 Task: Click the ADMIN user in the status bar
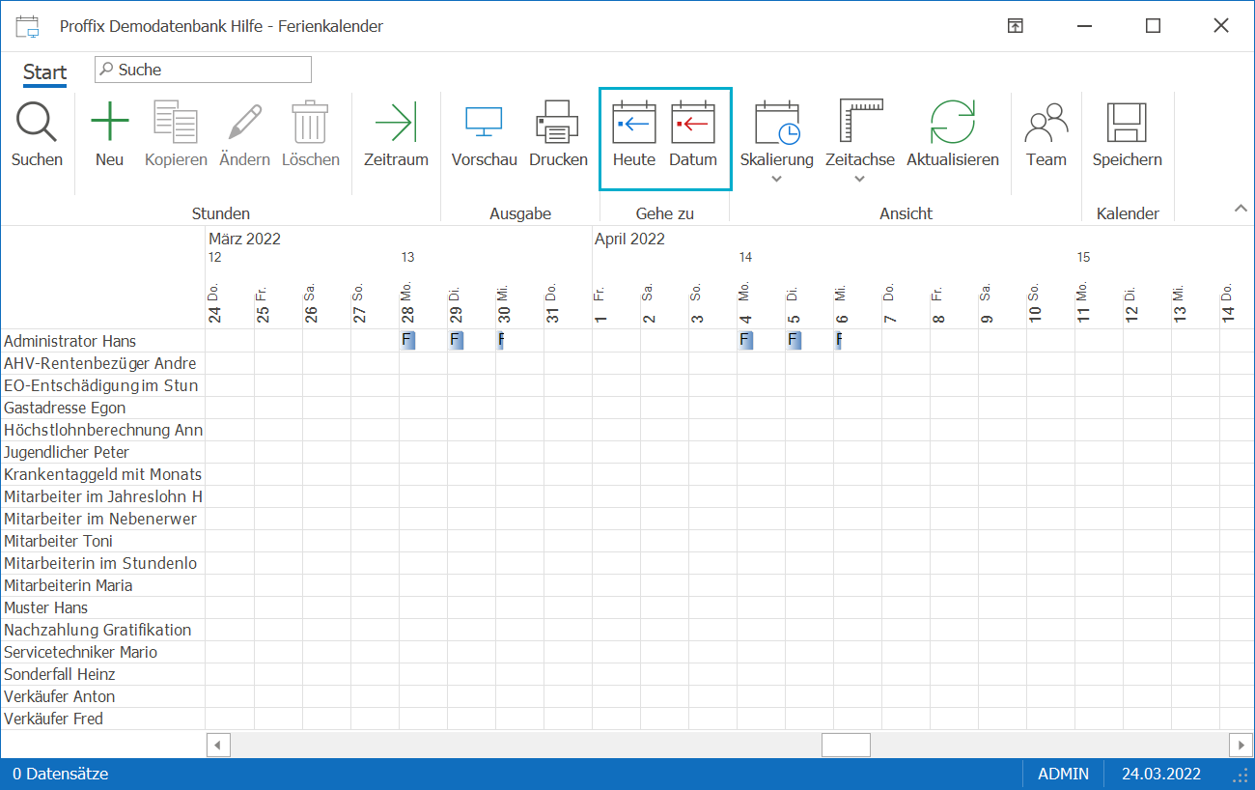click(1063, 774)
